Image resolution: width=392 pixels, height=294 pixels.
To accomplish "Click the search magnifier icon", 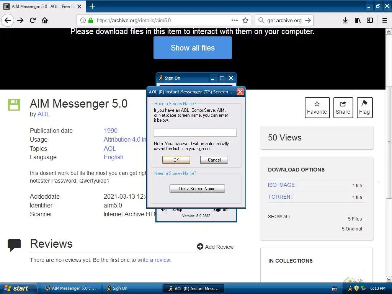I will tap(261, 20).
